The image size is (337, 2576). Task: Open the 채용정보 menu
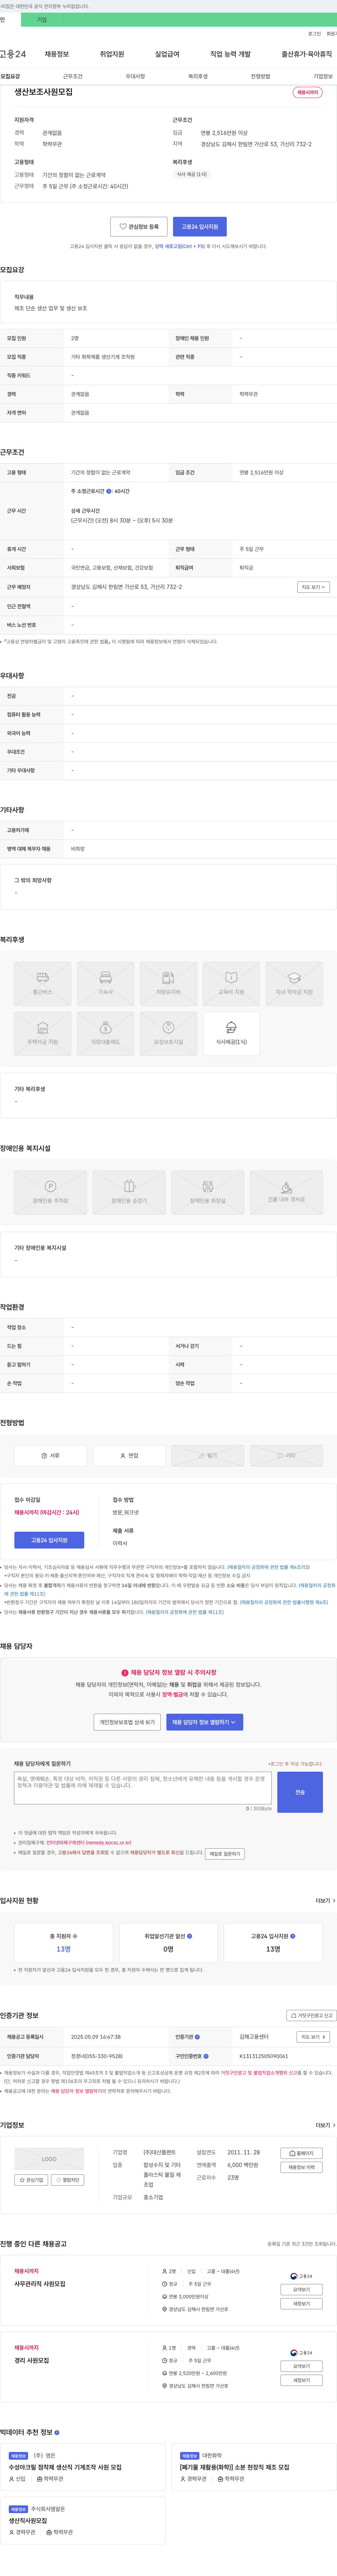point(57,54)
